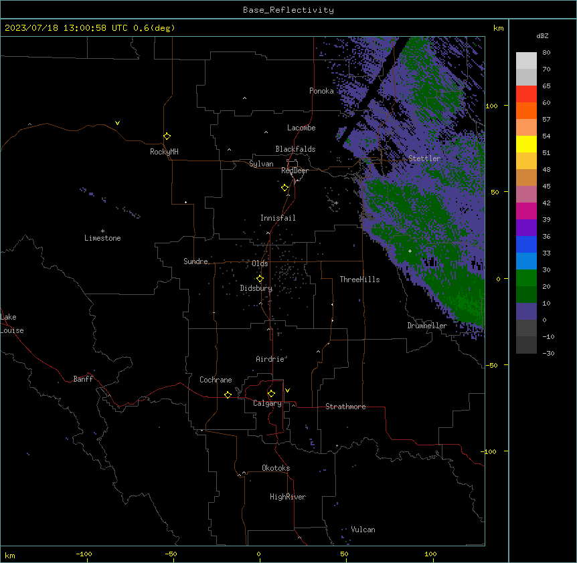Choose the purple 36-39 dBZ legend swatch

(x=526, y=228)
